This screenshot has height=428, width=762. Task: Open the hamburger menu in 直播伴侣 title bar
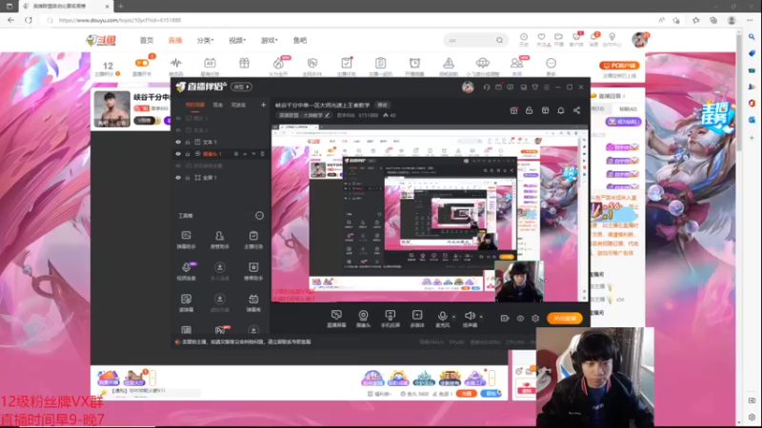(547, 87)
